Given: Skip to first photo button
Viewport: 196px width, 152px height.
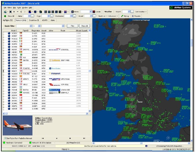Looking at the screenshot, I should click(x=43, y=138).
